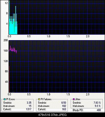Select the PI Failures Maksimum value 102
The width and height of the screenshot is (105, 117).
pyautogui.click(x=64, y=106)
